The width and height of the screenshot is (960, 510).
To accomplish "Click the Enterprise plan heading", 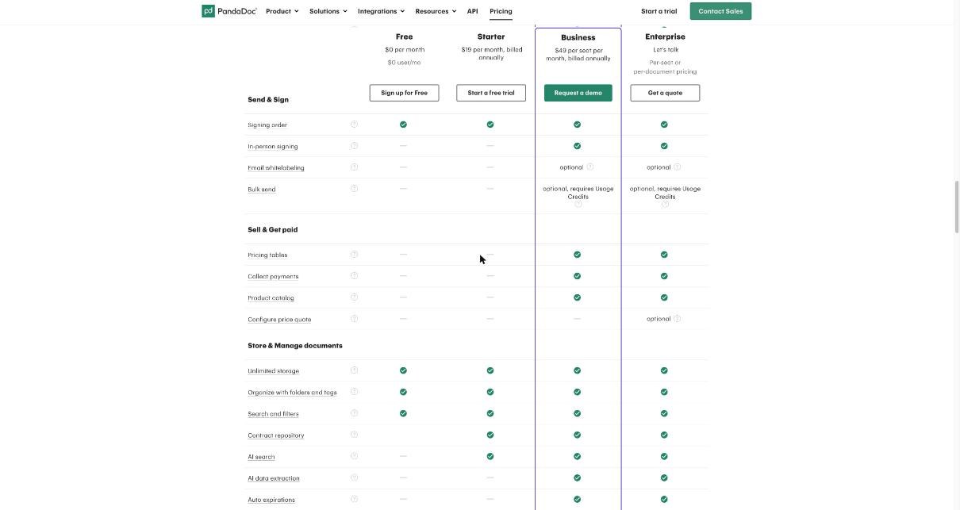I will [665, 36].
